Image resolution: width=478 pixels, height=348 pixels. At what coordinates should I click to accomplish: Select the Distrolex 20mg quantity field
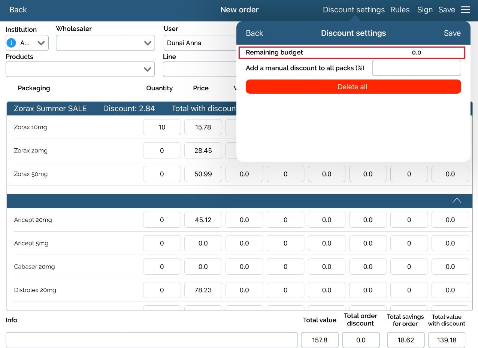[162, 290]
